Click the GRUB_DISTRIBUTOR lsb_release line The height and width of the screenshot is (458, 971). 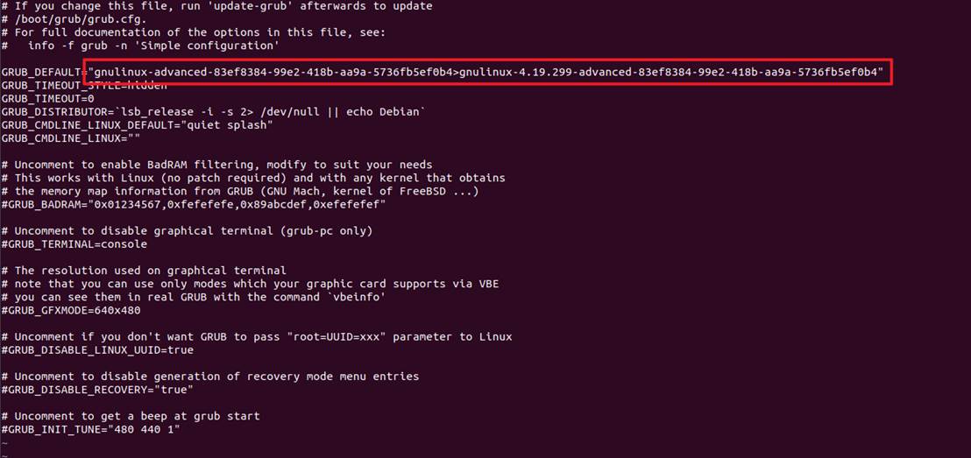pos(214,112)
